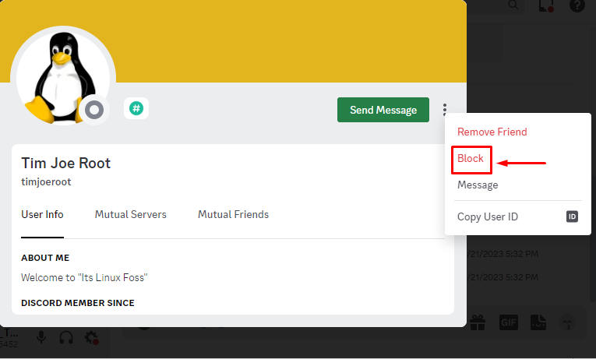596x359 pixels.
Task: Click the timjoeroot username text
Action: pyautogui.click(x=46, y=182)
